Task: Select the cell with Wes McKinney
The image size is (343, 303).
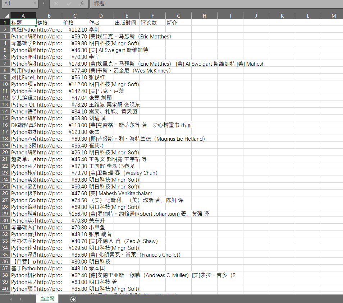Action: pyautogui.click(x=101, y=70)
